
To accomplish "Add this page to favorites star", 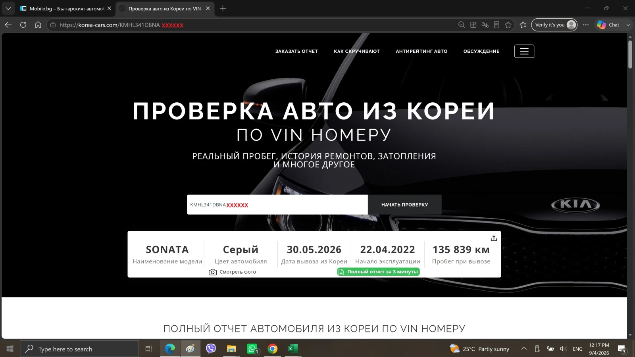I will (x=508, y=25).
